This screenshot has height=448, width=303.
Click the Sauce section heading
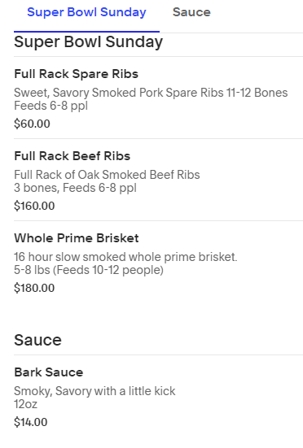pyautogui.click(x=37, y=340)
